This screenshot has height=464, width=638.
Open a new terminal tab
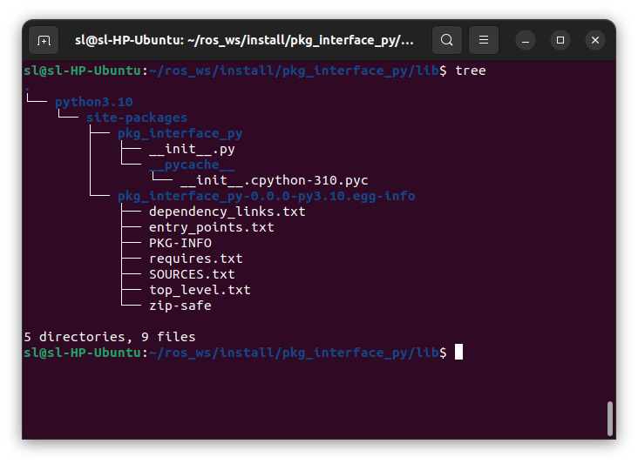(x=44, y=40)
